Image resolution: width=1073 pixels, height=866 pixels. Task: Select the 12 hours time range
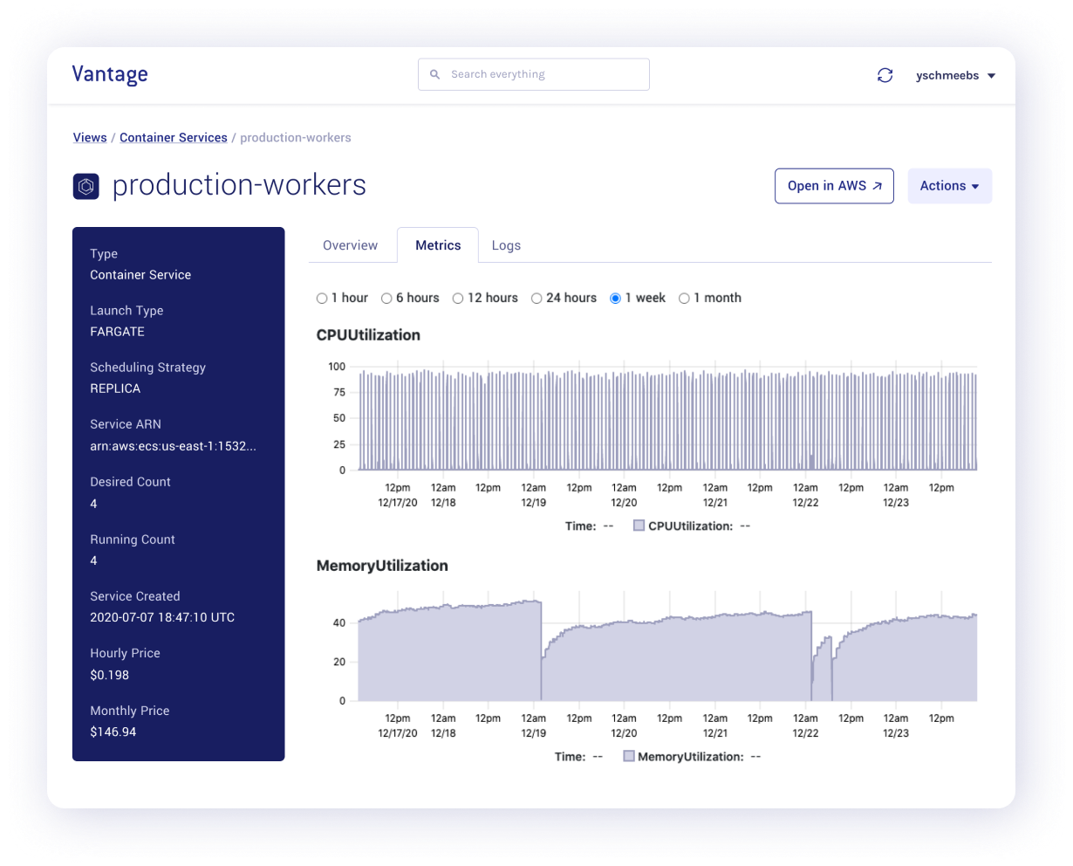[x=457, y=298]
